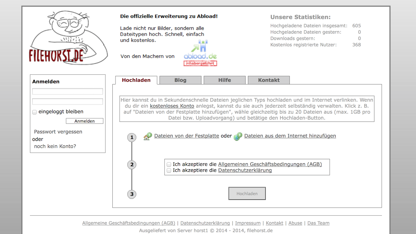Focus the password field under Anmelden
The width and height of the screenshot is (416, 234).
(68, 101)
